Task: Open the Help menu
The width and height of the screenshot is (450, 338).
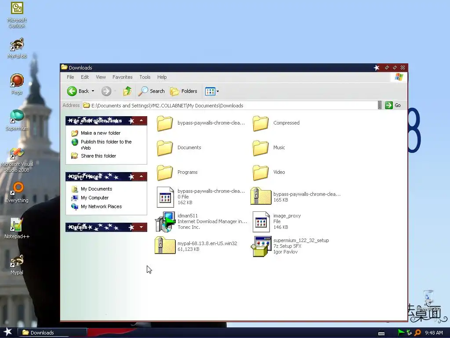Action: 162,77
